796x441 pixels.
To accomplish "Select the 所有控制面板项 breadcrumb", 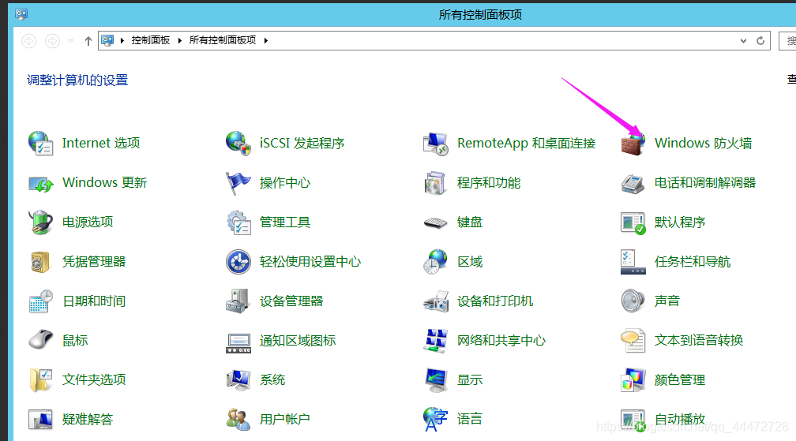I will point(223,40).
